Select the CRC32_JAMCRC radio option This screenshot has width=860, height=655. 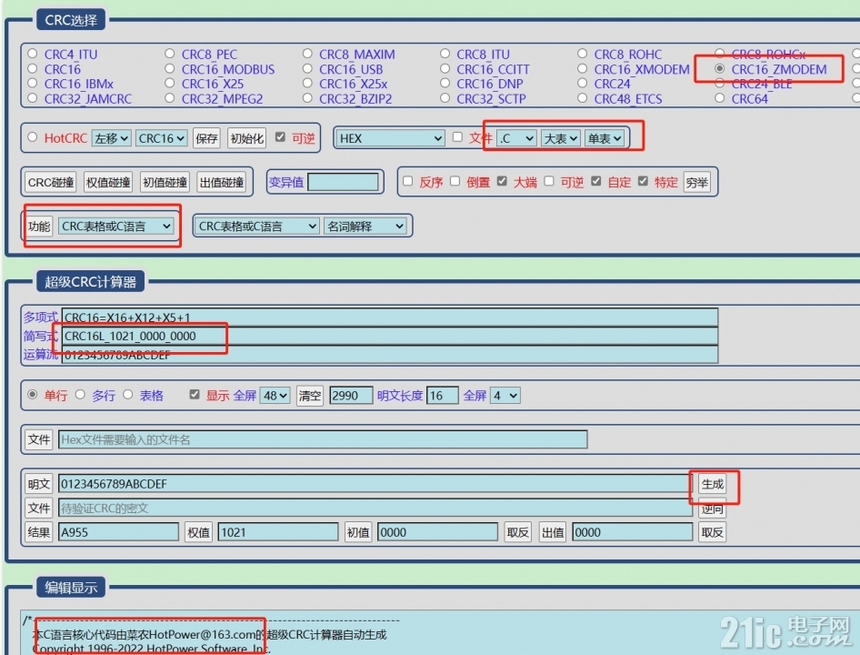33,98
